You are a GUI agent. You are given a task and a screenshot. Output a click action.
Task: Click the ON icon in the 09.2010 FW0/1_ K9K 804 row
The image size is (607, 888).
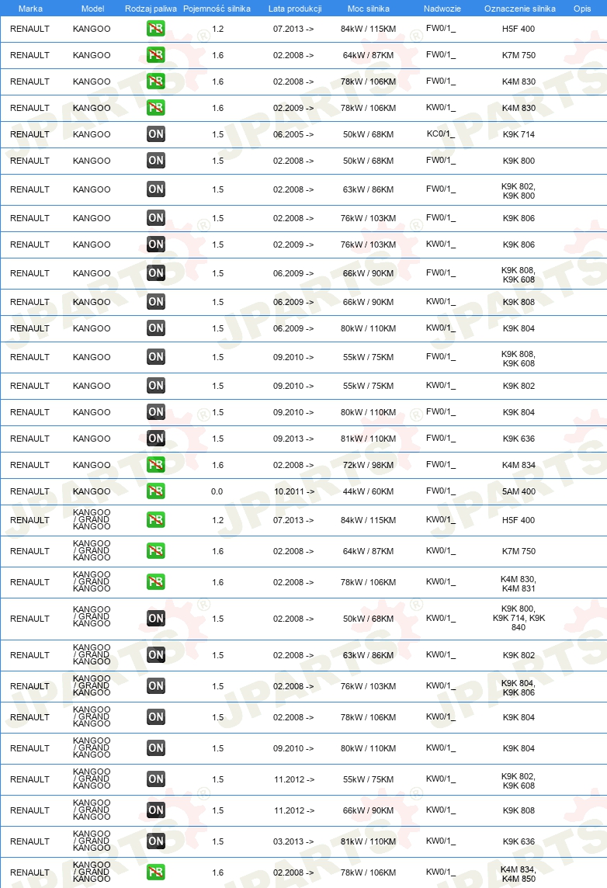156,412
